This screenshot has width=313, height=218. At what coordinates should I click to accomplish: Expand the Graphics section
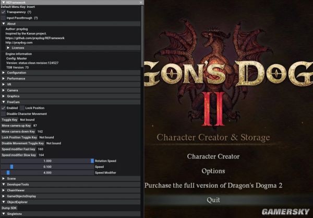[70, 96]
